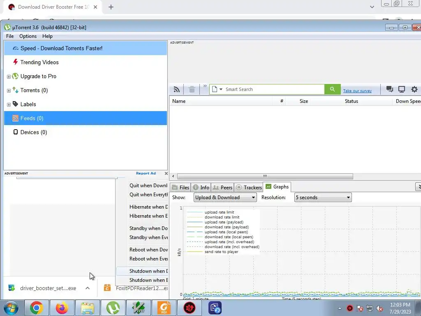
Task: Open a new Chrome tab
Action: point(111,7)
